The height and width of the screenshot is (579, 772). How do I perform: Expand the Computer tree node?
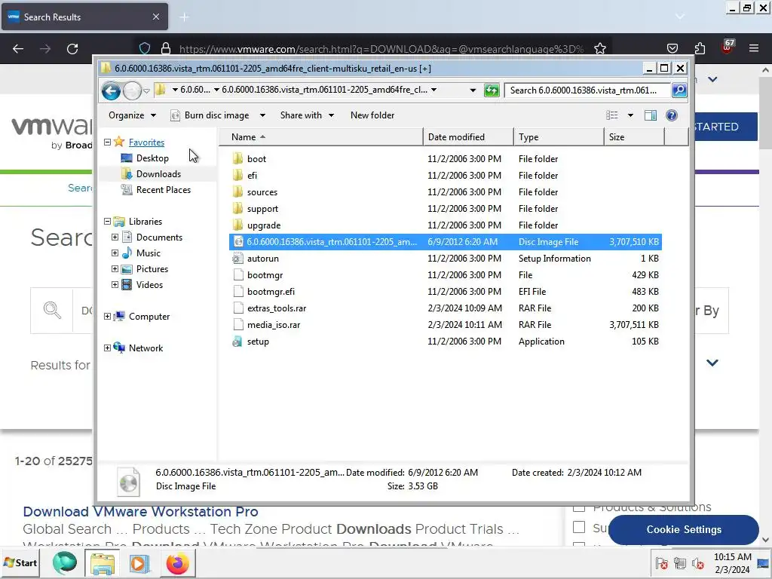[x=107, y=317]
